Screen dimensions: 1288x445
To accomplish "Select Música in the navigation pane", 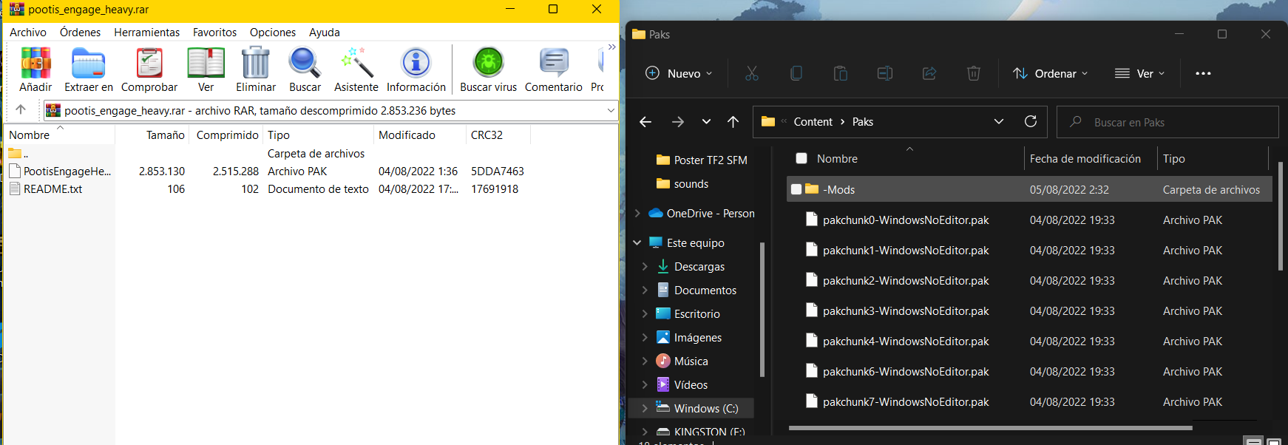I will tap(682, 361).
